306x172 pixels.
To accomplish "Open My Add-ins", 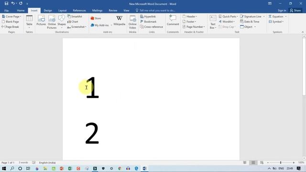I will 101,25.
